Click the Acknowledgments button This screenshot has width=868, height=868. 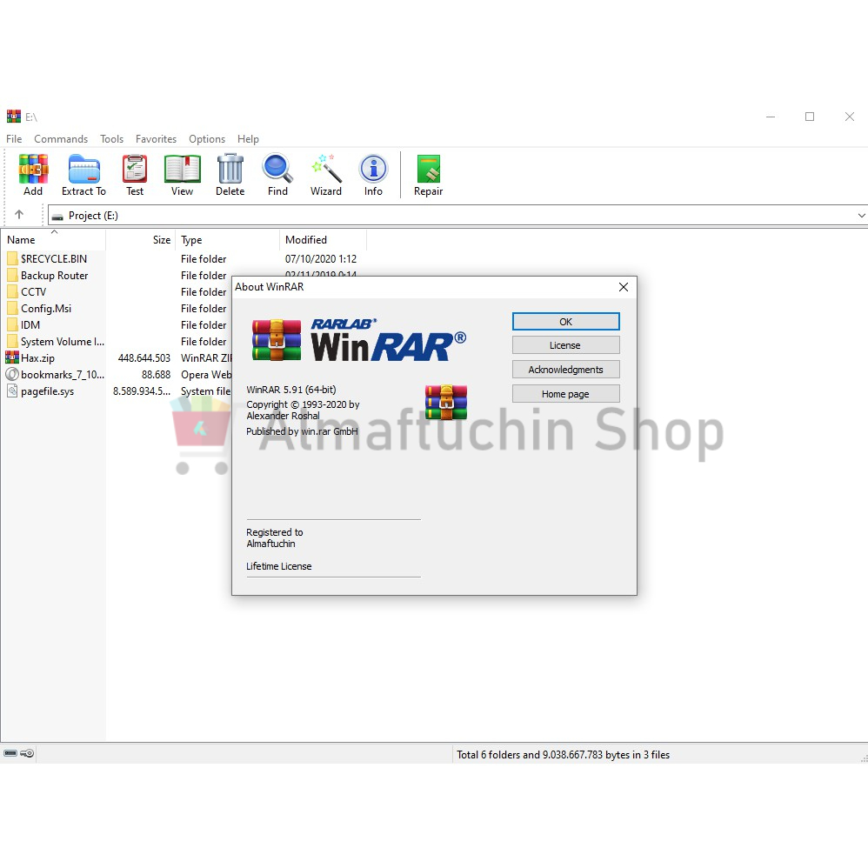tap(565, 370)
